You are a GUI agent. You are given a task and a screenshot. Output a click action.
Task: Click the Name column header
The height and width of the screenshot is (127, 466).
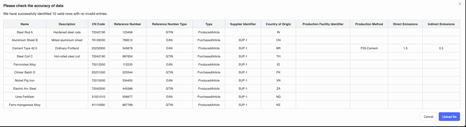pyautogui.click(x=25, y=24)
